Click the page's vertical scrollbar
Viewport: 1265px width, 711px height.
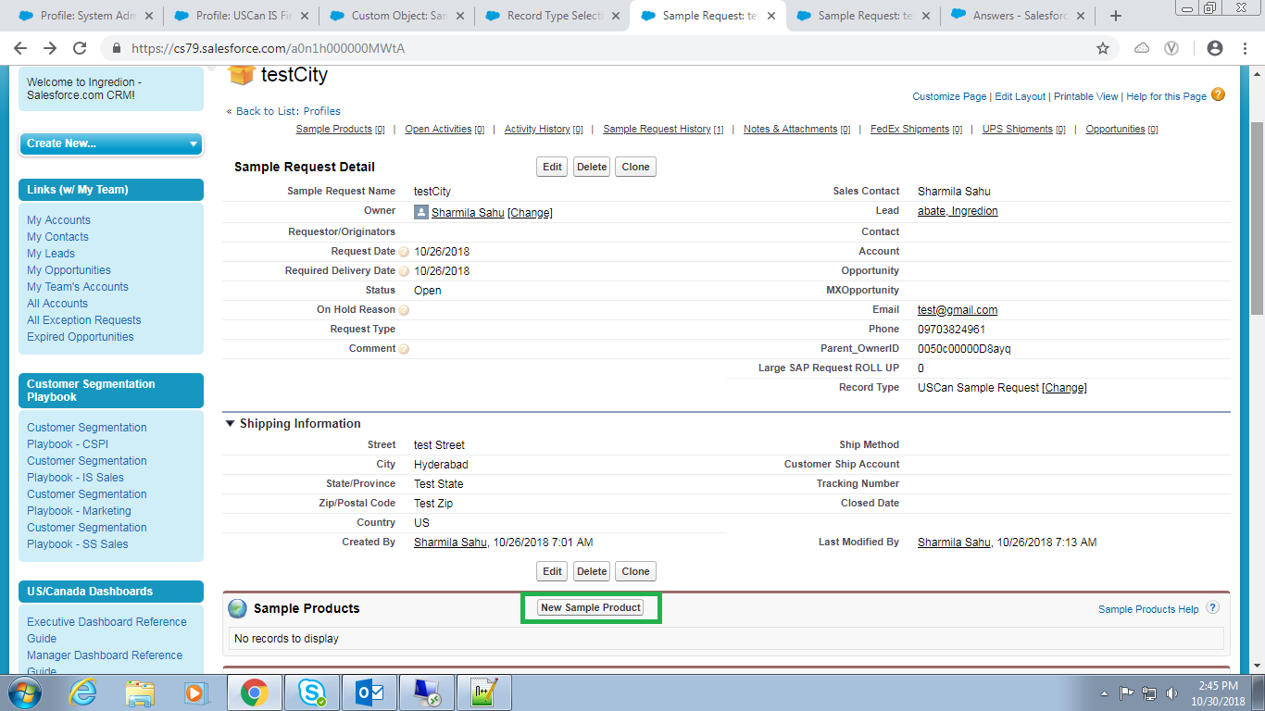pos(1257,218)
